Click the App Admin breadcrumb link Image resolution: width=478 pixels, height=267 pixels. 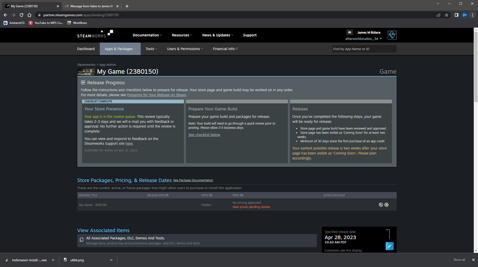pos(108,65)
